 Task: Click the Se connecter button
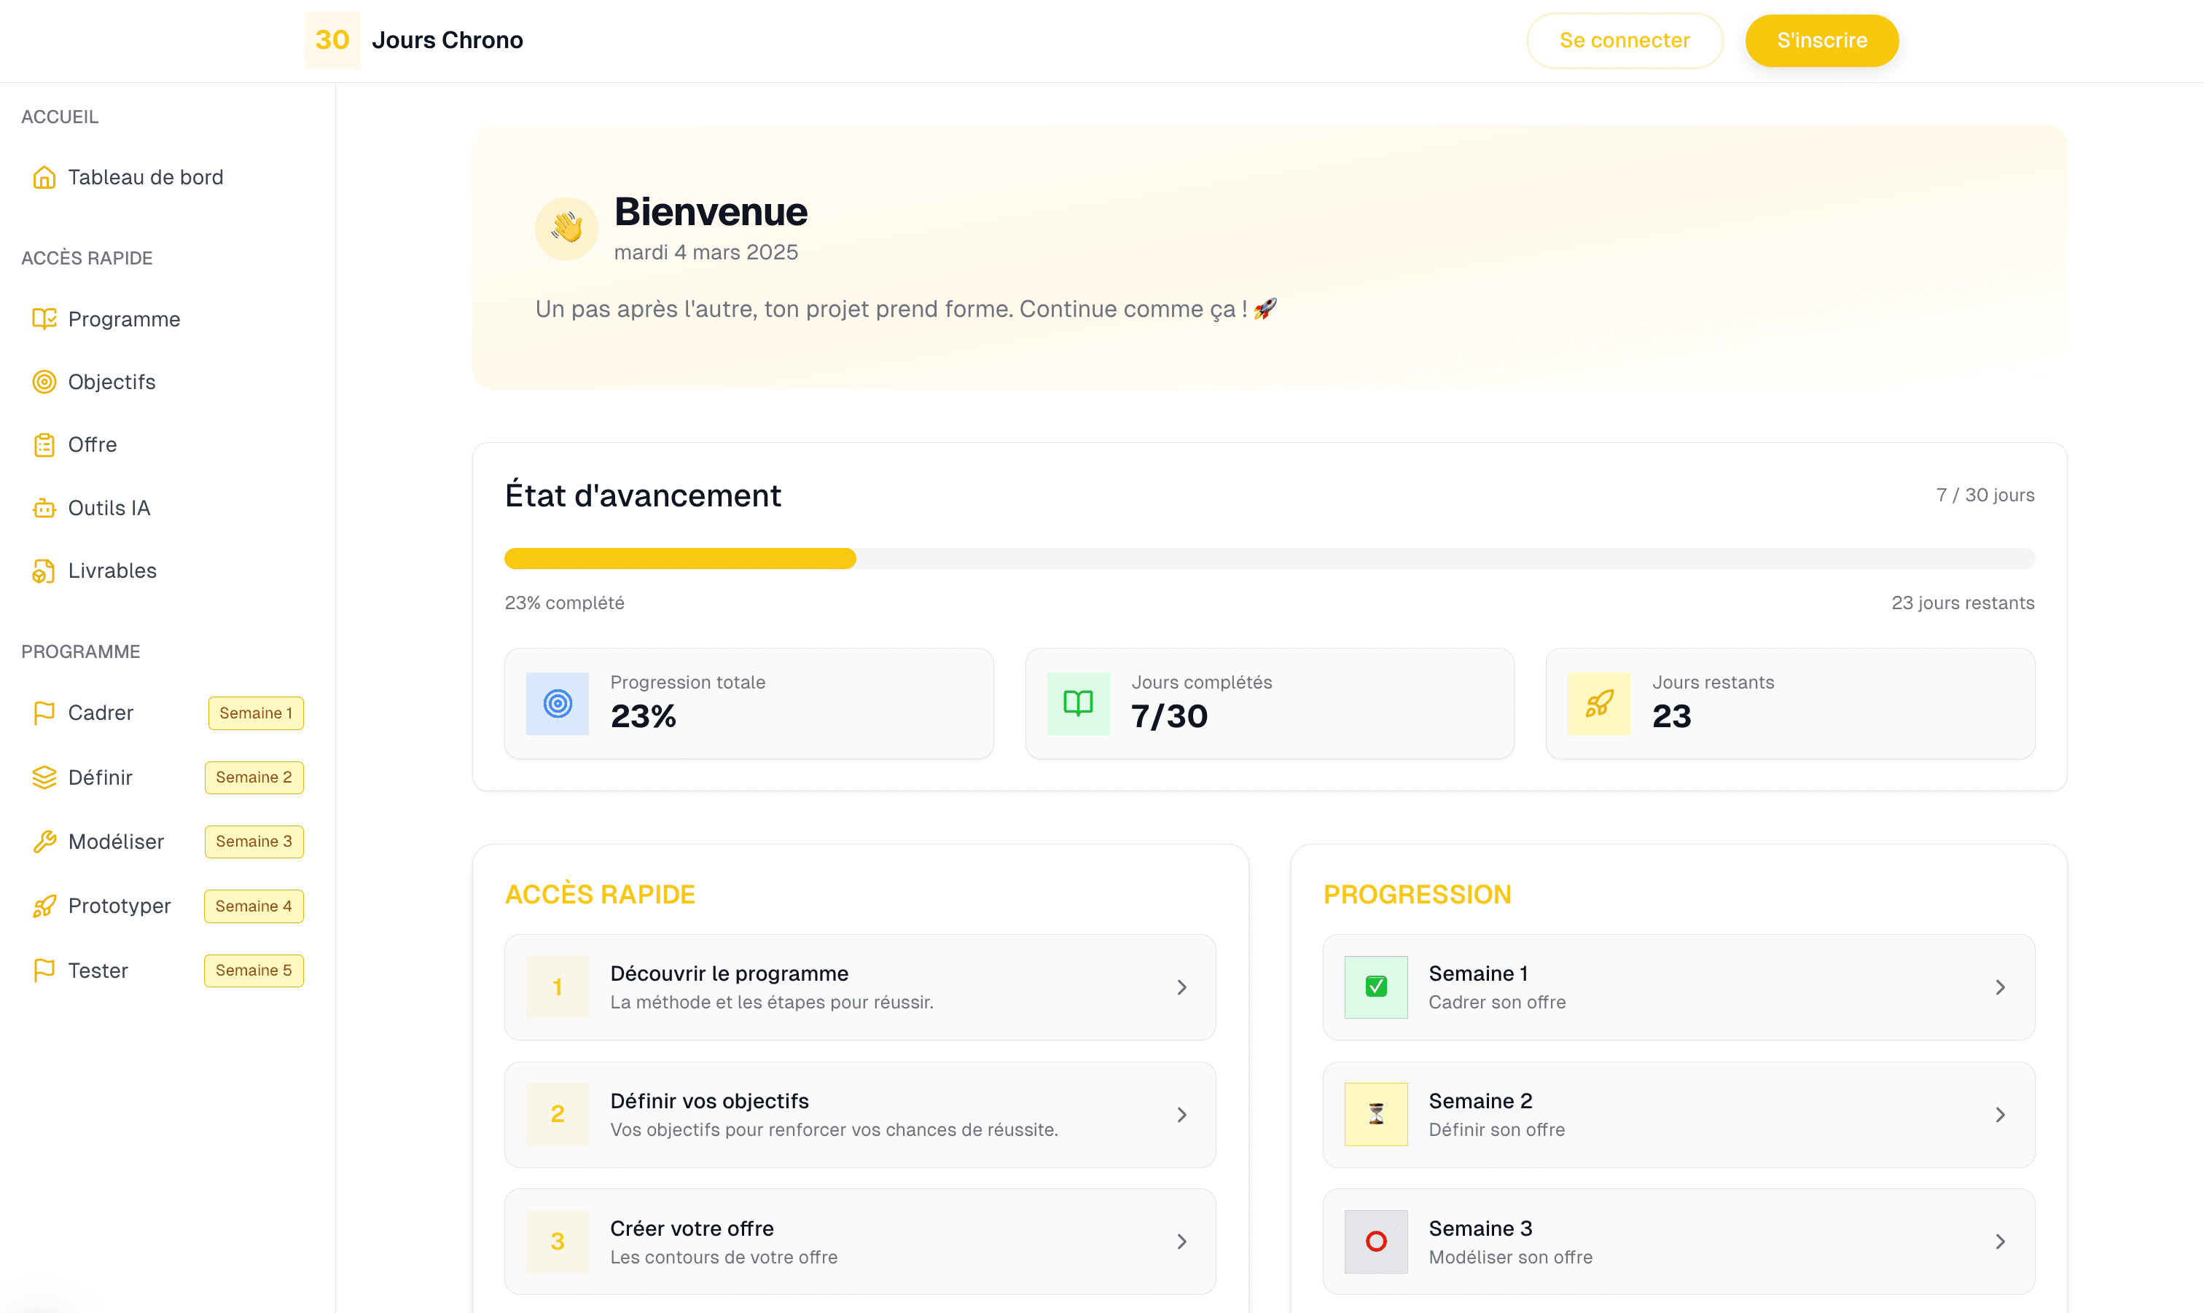click(x=1625, y=40)
